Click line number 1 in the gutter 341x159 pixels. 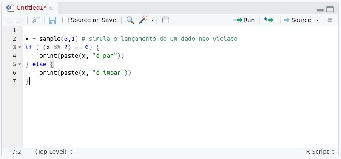[x=14, y=30]
